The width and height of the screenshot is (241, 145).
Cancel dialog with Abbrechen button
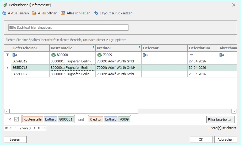click(x=225, y=139)
